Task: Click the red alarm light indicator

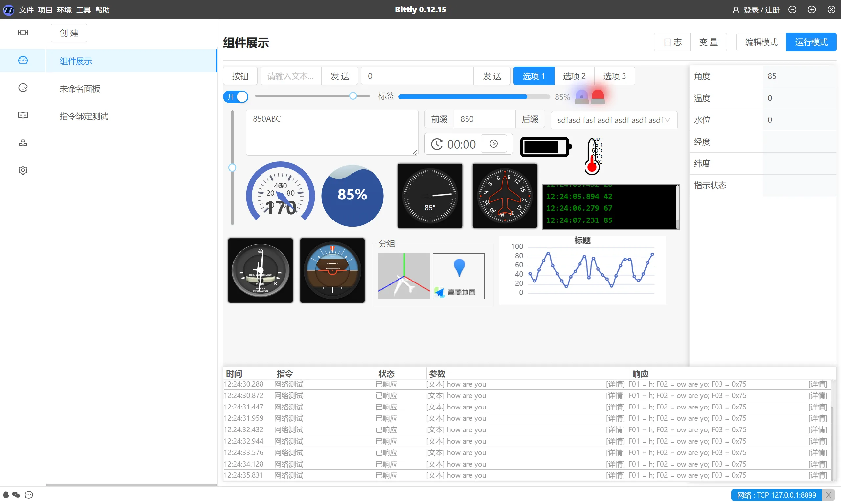Action: [598, 96]
